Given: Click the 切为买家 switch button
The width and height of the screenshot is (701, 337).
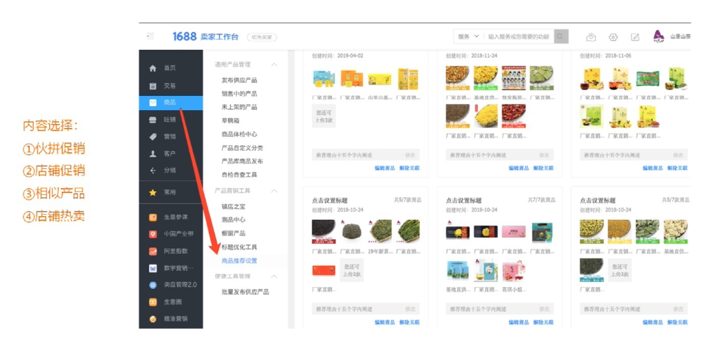Looking at the screenshot, I should pos(262,37).
